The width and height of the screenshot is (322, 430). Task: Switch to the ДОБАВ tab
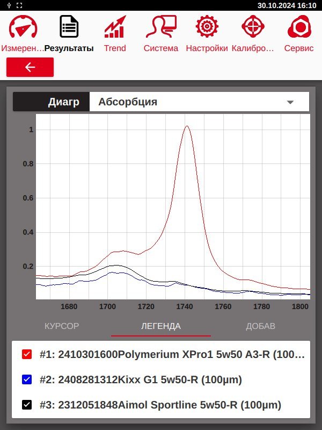tap(260, 326)
